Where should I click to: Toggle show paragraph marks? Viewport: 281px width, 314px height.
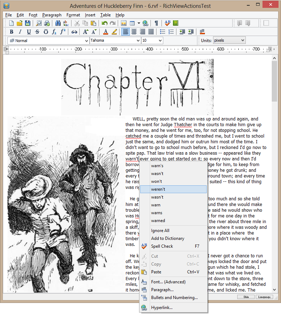(156, 23)
